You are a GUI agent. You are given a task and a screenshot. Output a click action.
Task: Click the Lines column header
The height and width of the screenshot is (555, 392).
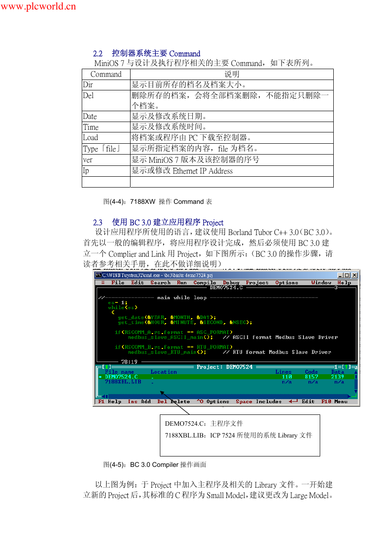click(x=283, y=372)
